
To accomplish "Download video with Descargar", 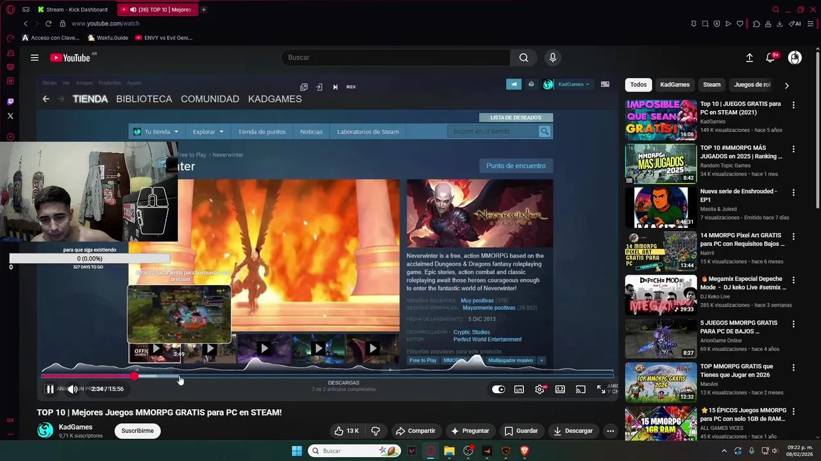I will coord(573,431).
